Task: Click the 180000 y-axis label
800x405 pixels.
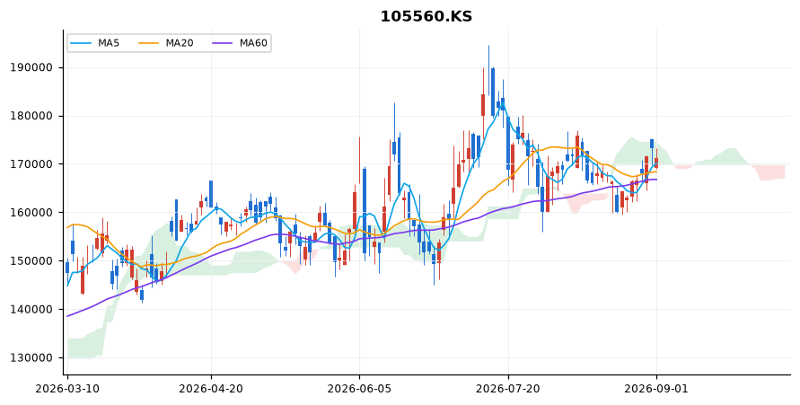Action: pos(31,117)
